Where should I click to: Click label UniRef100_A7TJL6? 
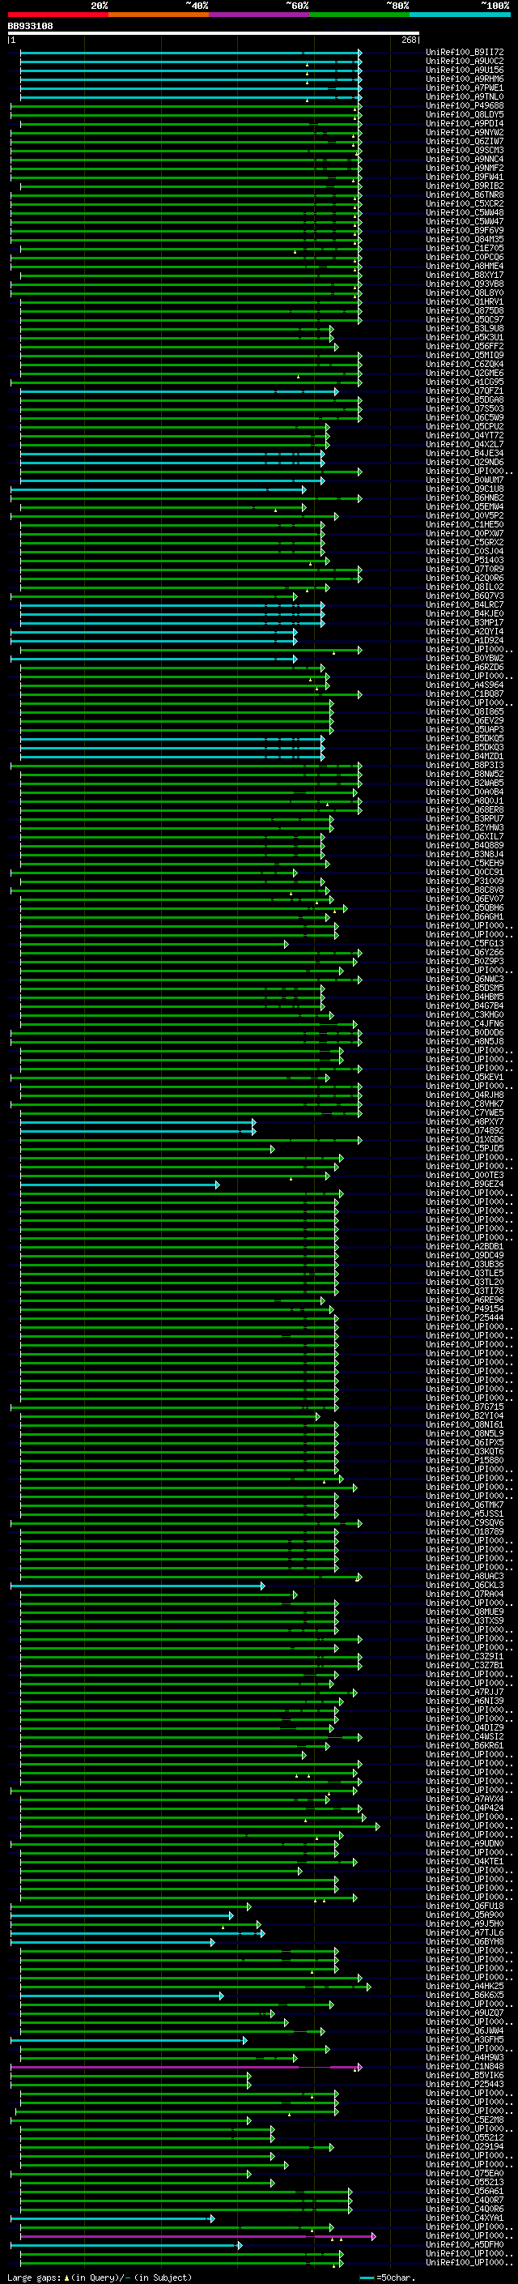tap(465, 1932)
